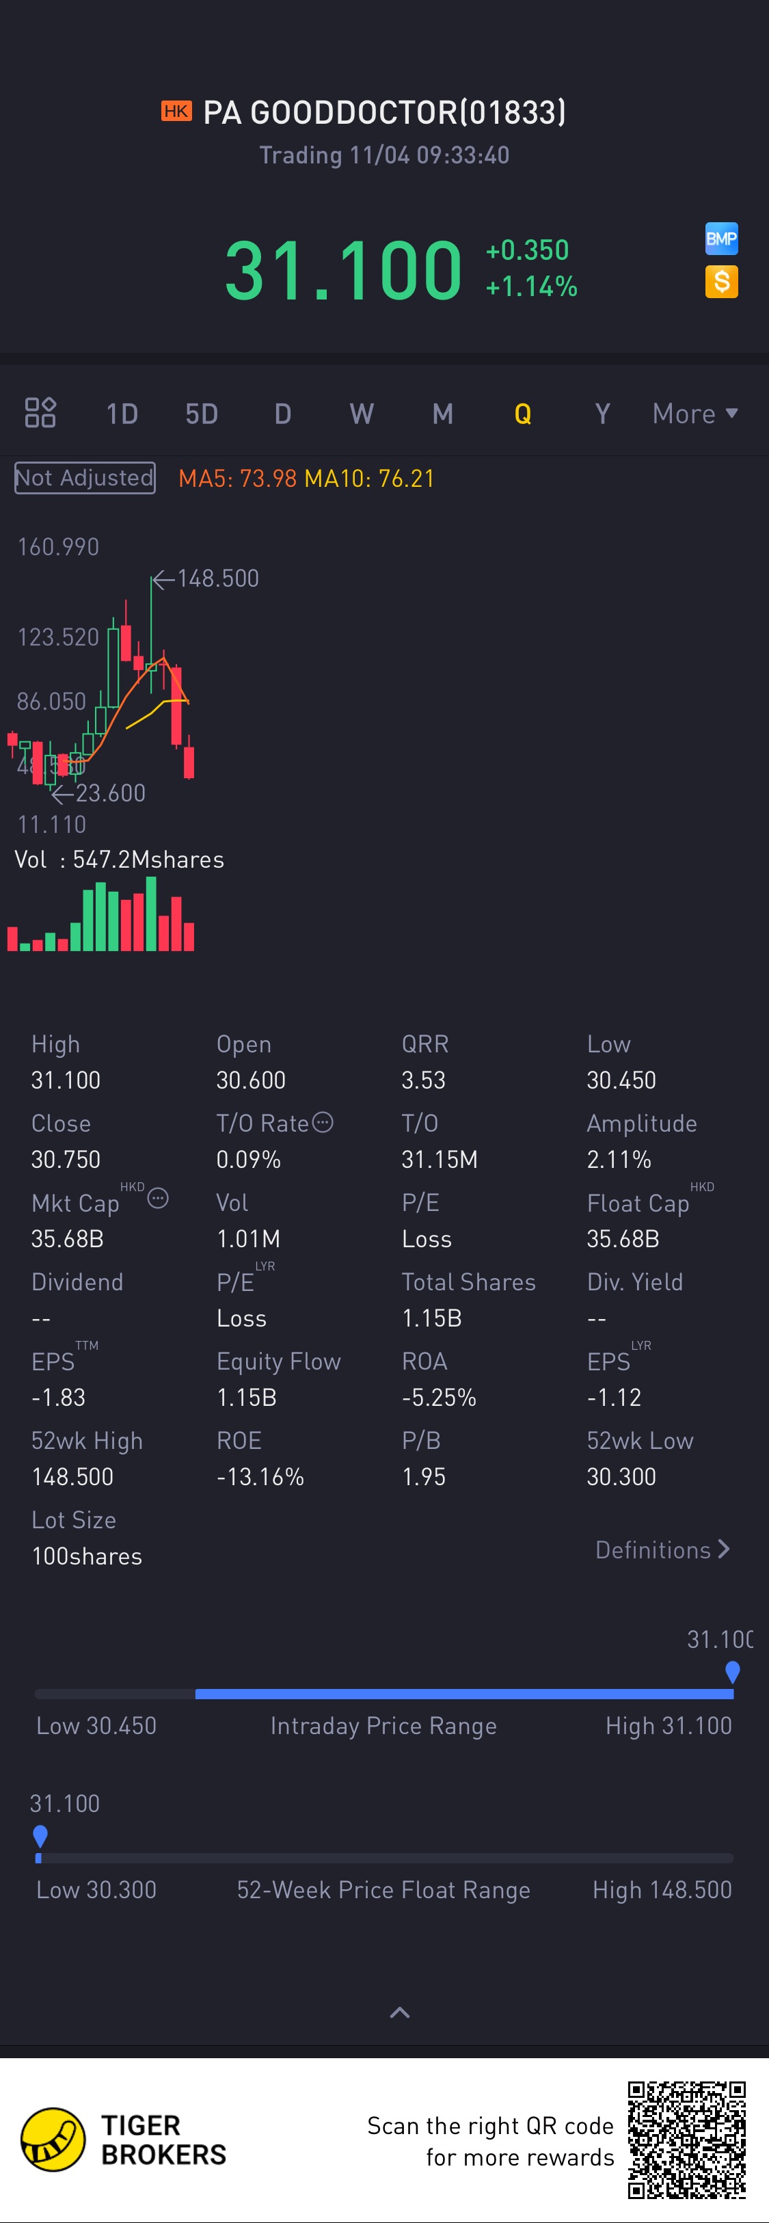Image resolution: width=769 pixels, height=2223 pixels.
Task: Tap the intraday price range marker
Action: pyautogui.click(x=732, y=1673)
